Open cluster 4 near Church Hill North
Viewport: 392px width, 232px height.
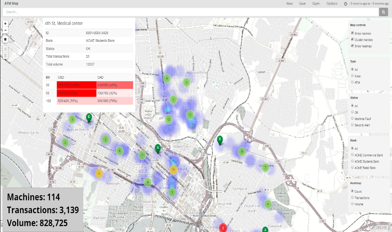tap(268, 204)
